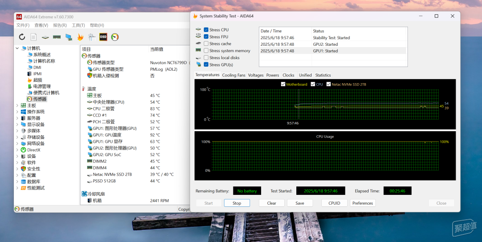This screenshot has height=242, width=482.
Task: Select 便携式计算机 tree item
Action: click(46, 93)
